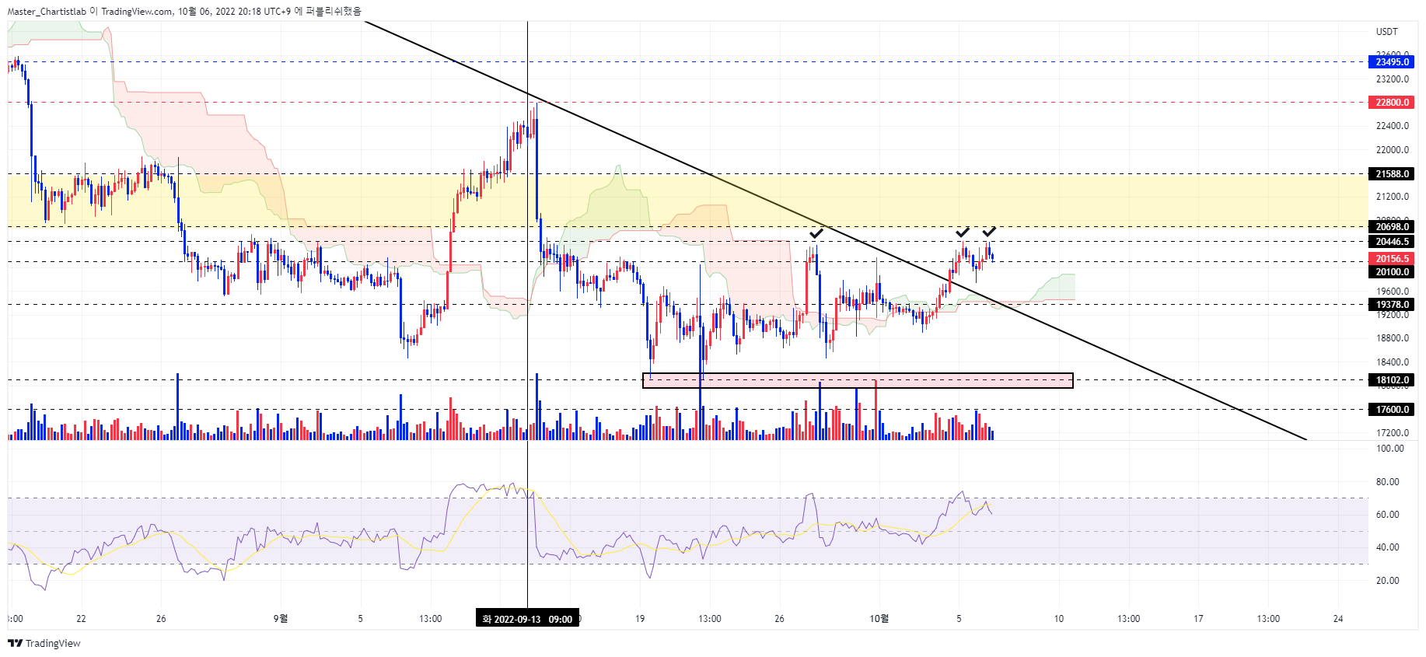The image size is (1426, 657).
Task: Click the red 20156.5 current price label
Action: click(1391, 259)
